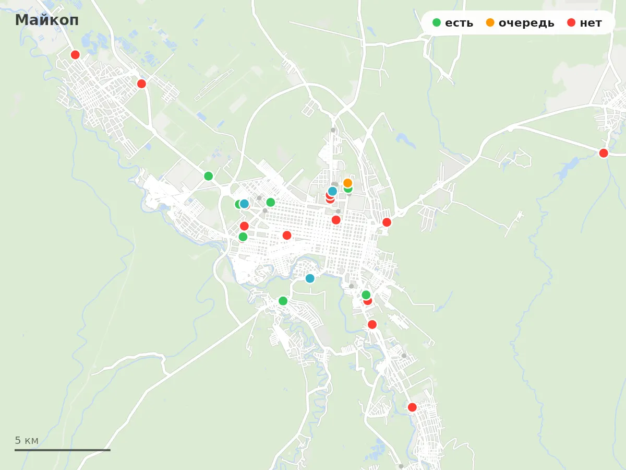Open the southernmost red map marker
Image resolution: width=626 pixels, height=470 pixels.
[412, 407]
